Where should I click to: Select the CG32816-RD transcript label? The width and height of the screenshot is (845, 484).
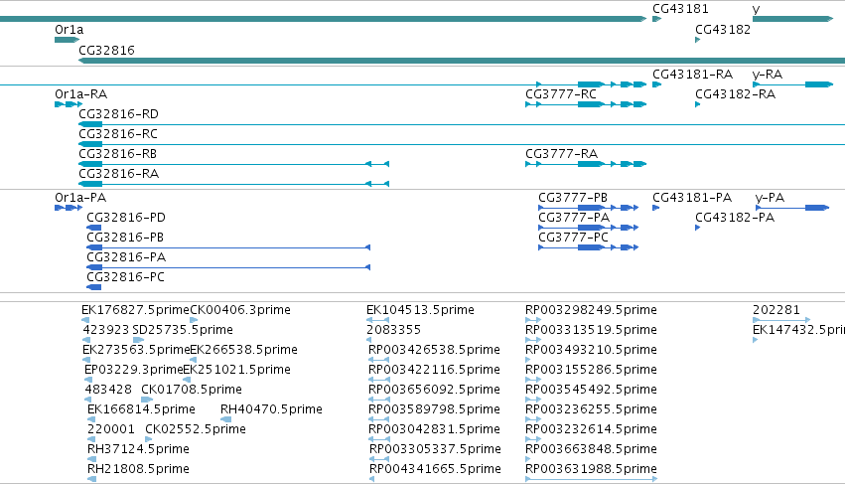coord(118,114)
